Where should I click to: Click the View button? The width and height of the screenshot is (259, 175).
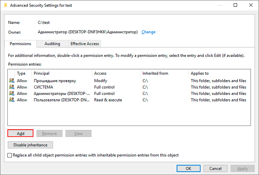coord(78,134)
